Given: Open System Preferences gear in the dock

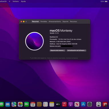Looking at the screenshot, I should point(90,104).
